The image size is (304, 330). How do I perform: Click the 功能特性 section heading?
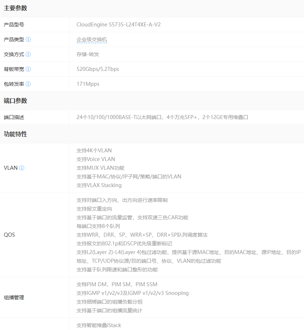coord(15,134)
